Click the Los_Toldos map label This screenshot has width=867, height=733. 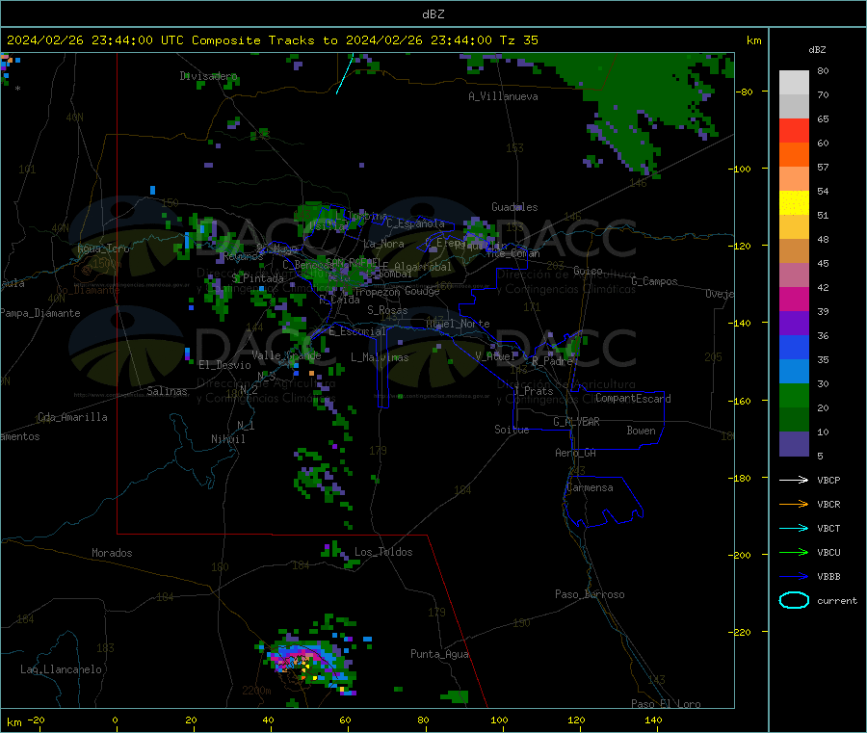tap(383, 552)
